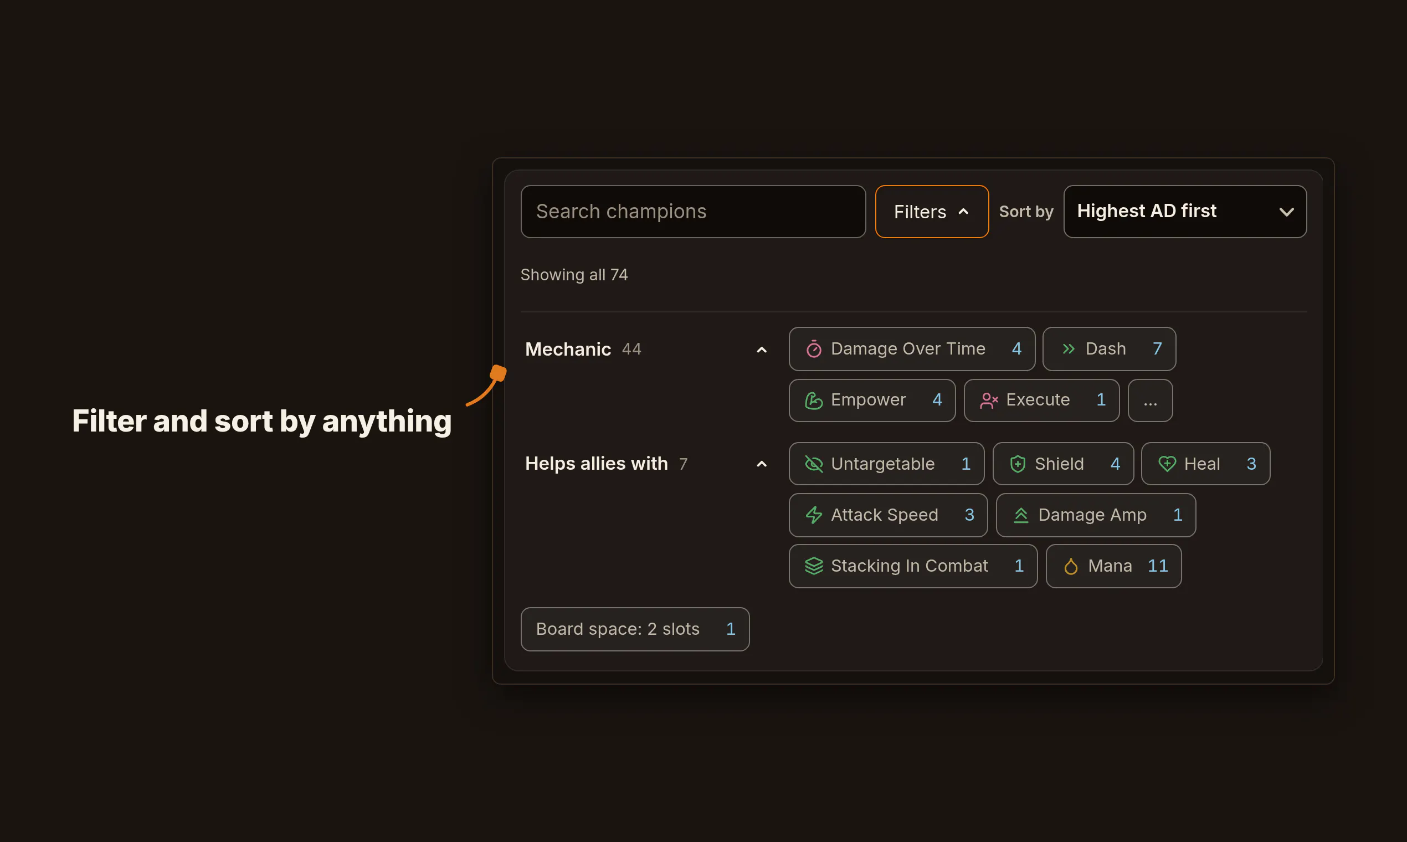Click the Mechanic section heading
The image size is (1407, 842).
pyautogui.click(x=568, y=350)
